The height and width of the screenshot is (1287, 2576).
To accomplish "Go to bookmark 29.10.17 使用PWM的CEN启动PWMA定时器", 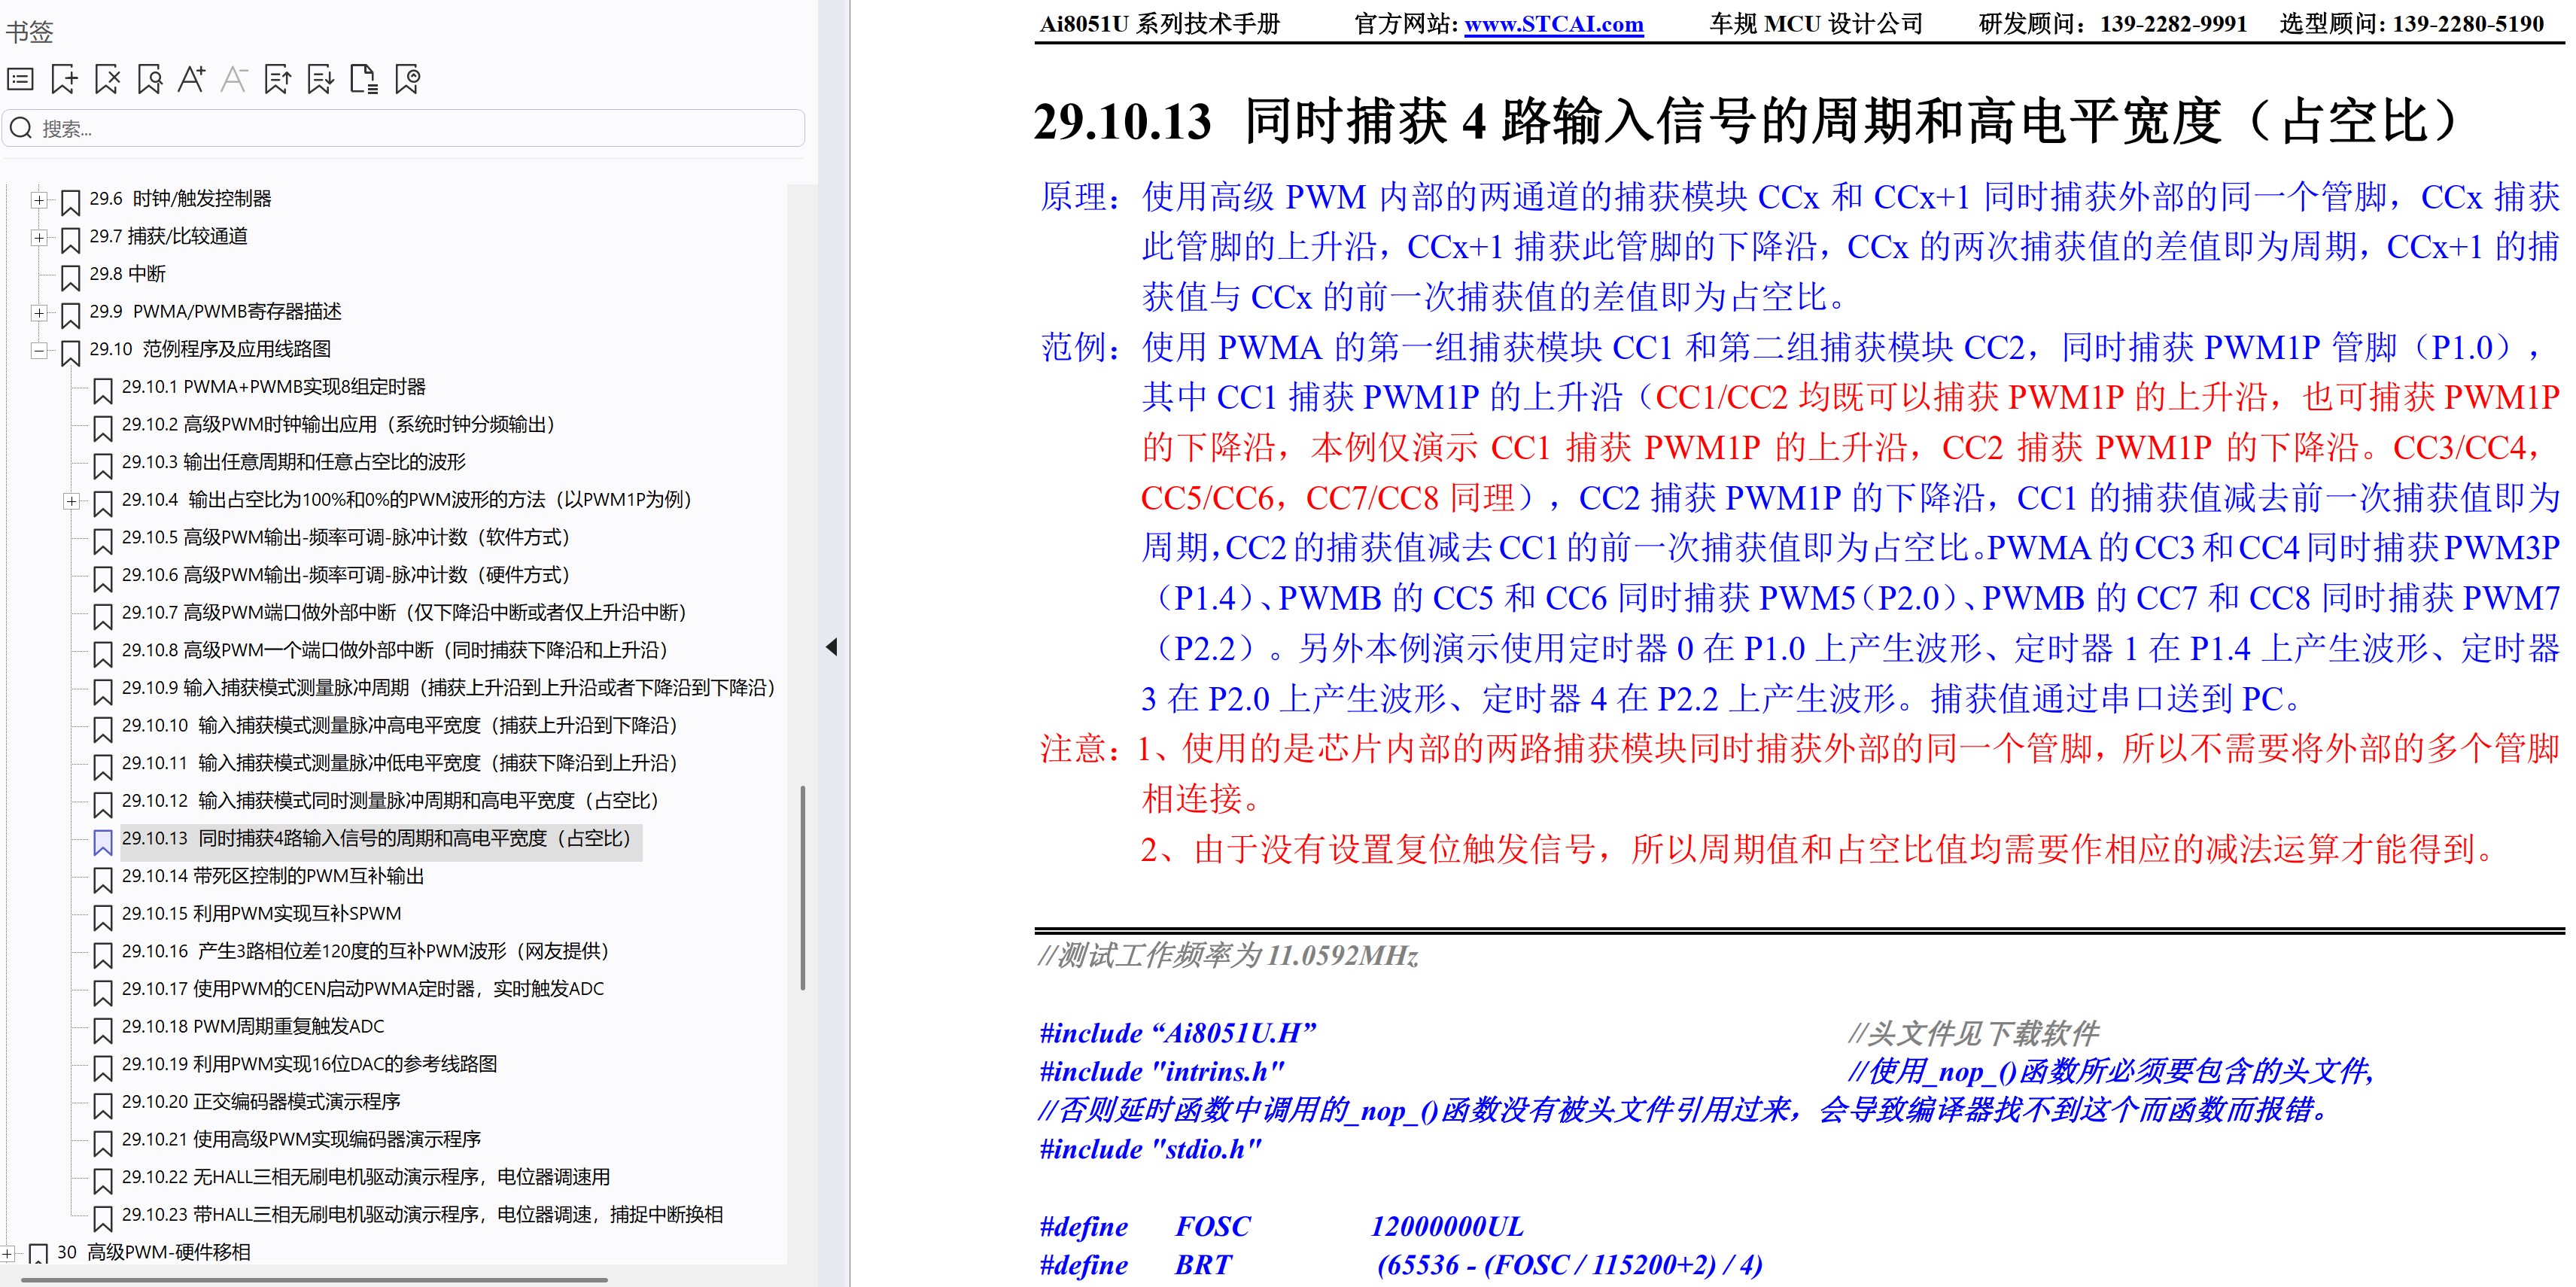I will (x=363, y=988).
